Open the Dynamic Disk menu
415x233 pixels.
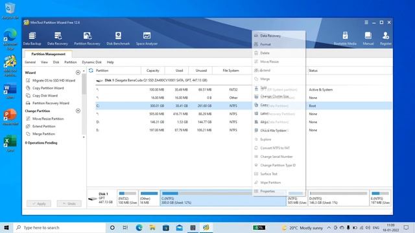click(x=91, y=62)
